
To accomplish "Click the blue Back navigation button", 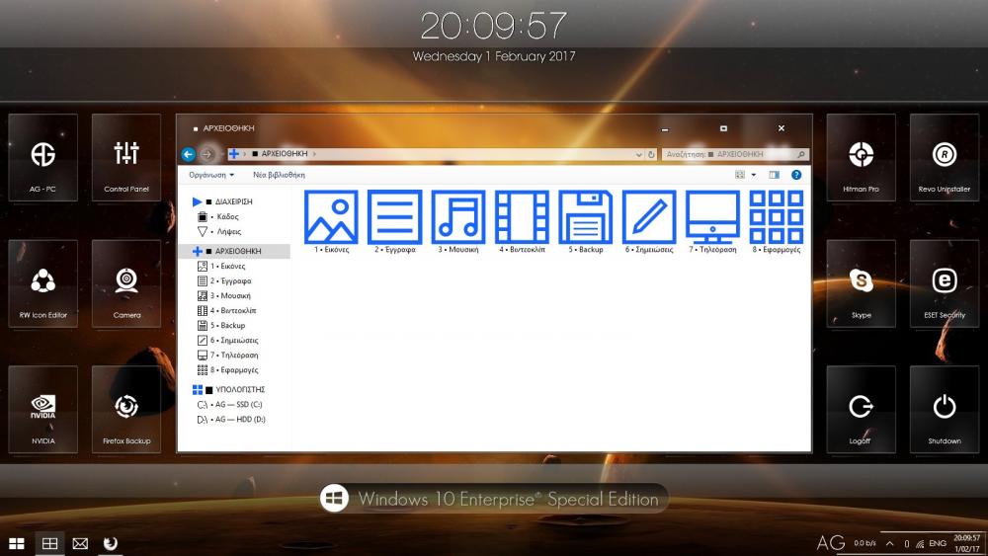I will point(188,154).
